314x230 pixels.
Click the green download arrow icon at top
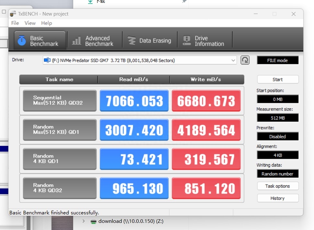coord(90,2)
